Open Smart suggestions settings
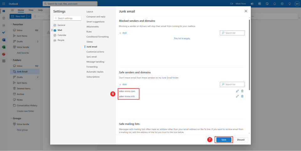 95,22
